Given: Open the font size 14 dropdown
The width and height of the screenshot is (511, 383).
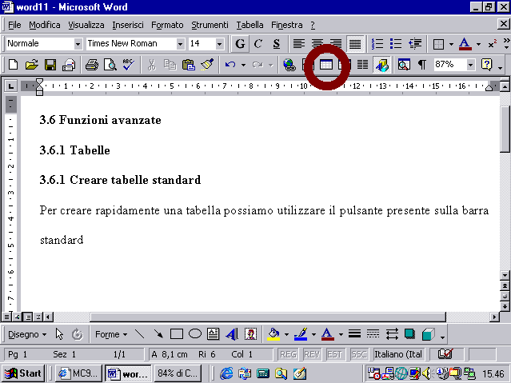Looking at the screenshot, I should click(x=219, y=44).
